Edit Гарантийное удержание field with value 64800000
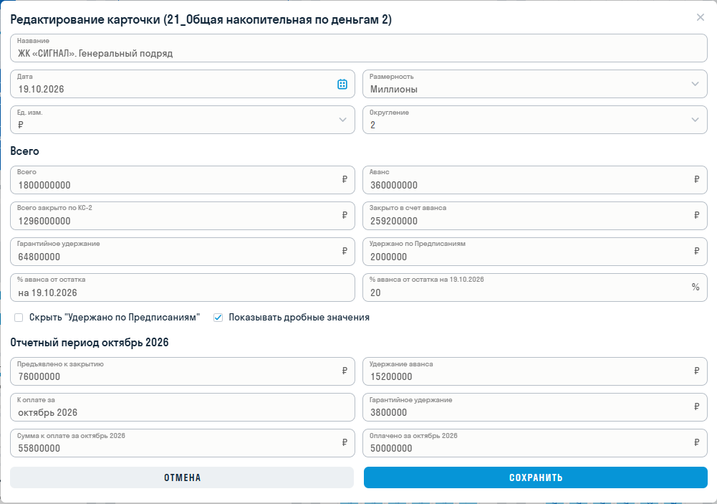The width and height of the screenshot is (717, 504). click(x=183, y=252)
